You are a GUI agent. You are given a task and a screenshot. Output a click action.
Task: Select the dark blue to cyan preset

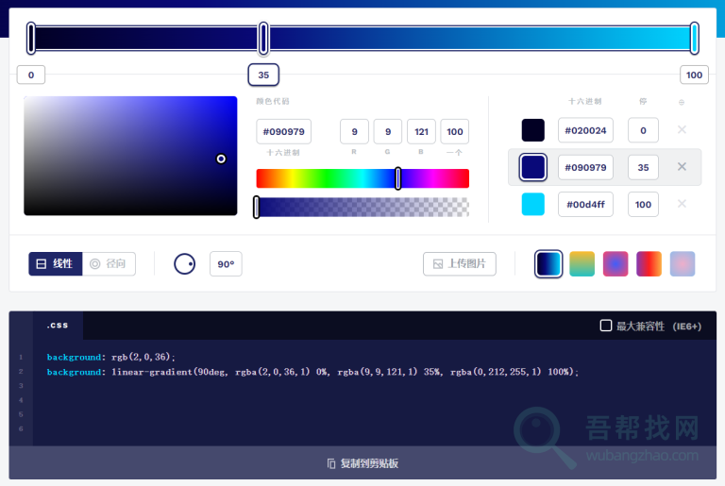click(548, 264)
